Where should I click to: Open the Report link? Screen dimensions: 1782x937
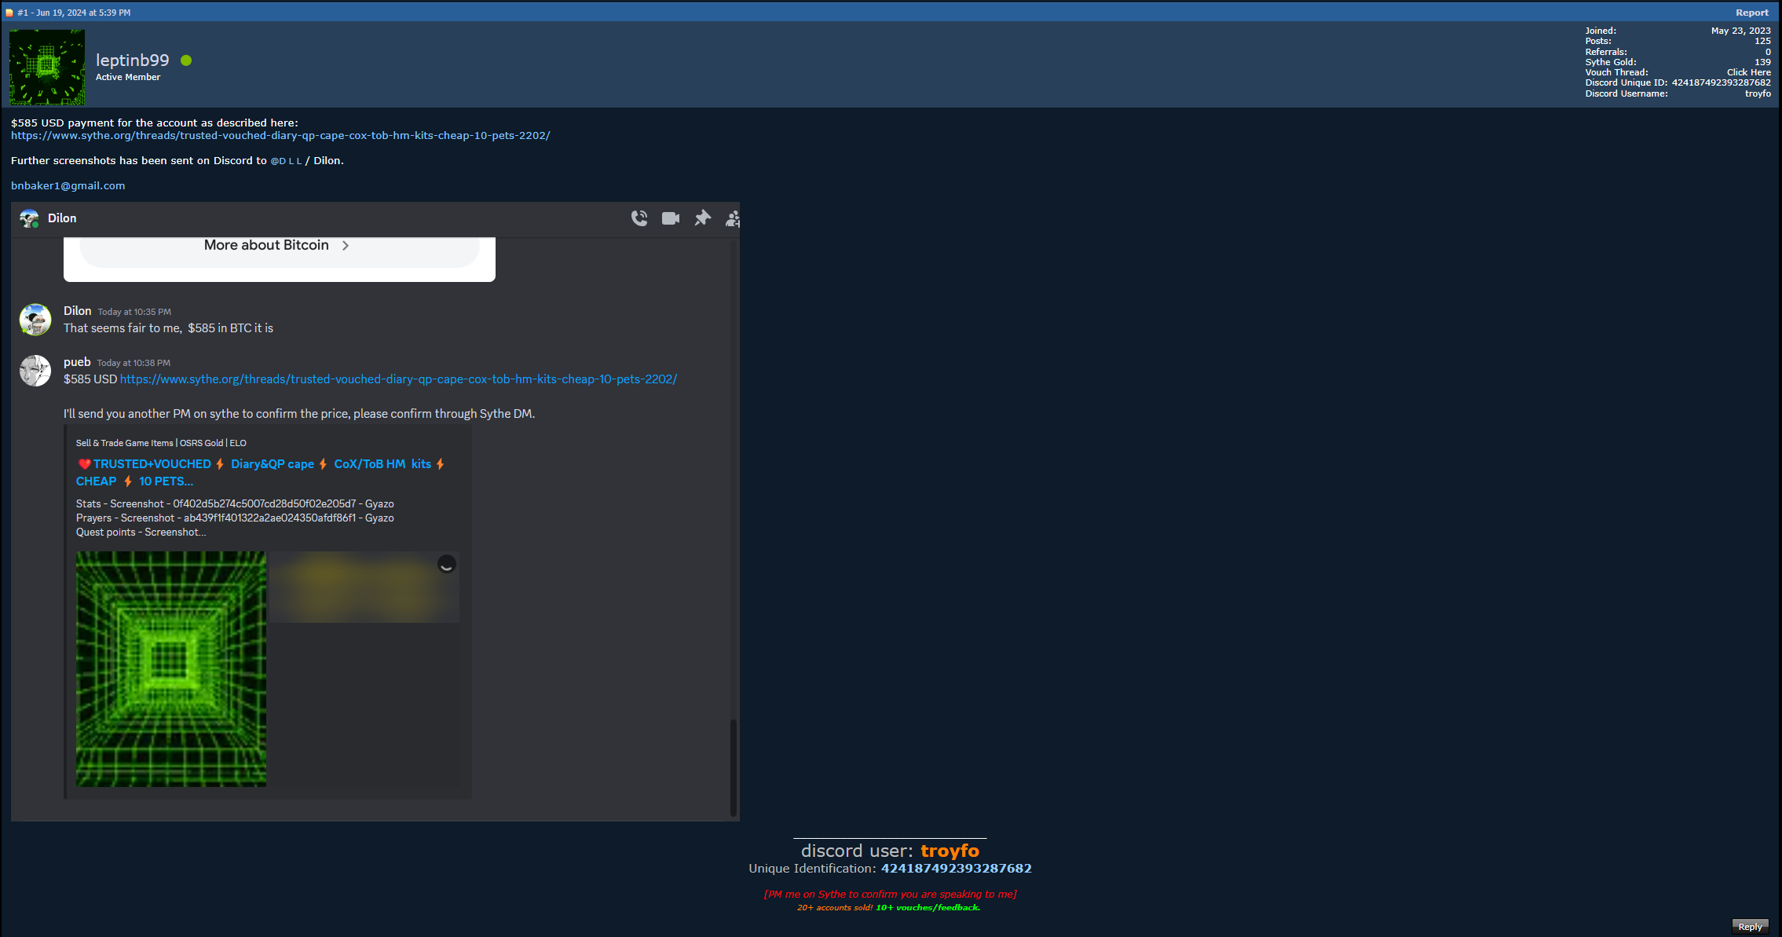(1751, 13)
